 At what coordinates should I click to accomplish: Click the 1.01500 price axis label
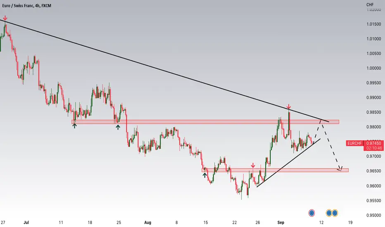pyautogui.click(x=374, y=24)
